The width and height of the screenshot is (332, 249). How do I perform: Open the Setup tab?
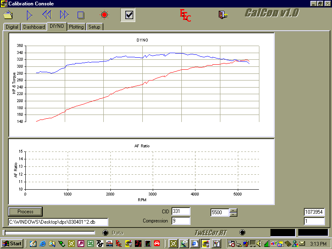pyautogui.click(x=94, y=27)
